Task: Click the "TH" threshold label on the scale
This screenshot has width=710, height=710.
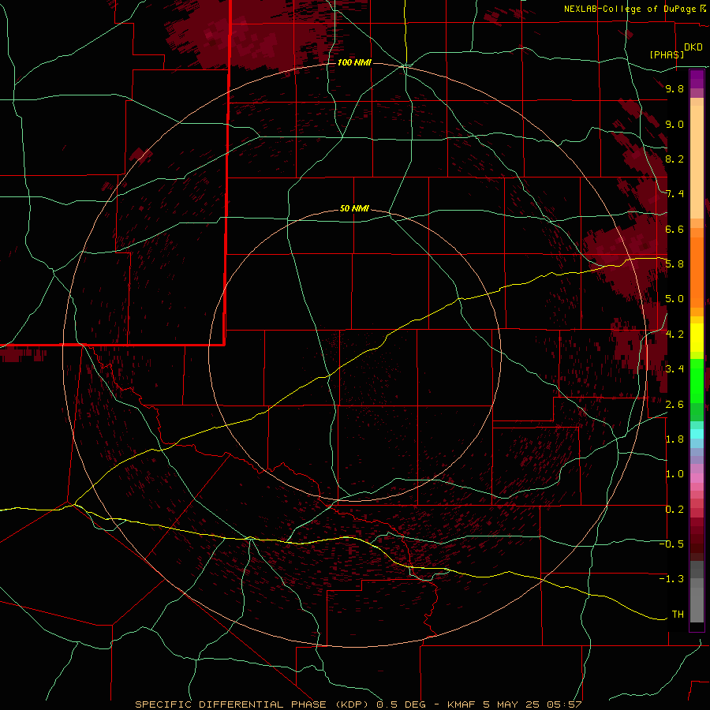Action: [678, 615]
